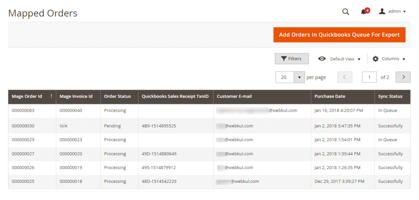Screen dimensions: 419x200
Task: Click the current page number field
Action: pyautogui.click(x=369, y=77)
